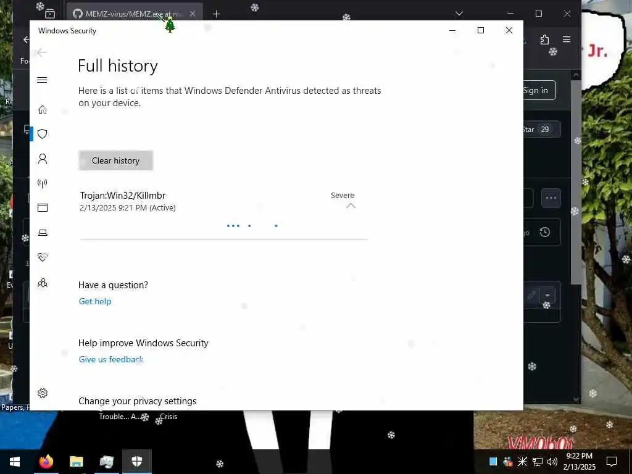This screenshot has height=474, width=632.
Task: Click the Severe severity label
Action: coord(343,196)
